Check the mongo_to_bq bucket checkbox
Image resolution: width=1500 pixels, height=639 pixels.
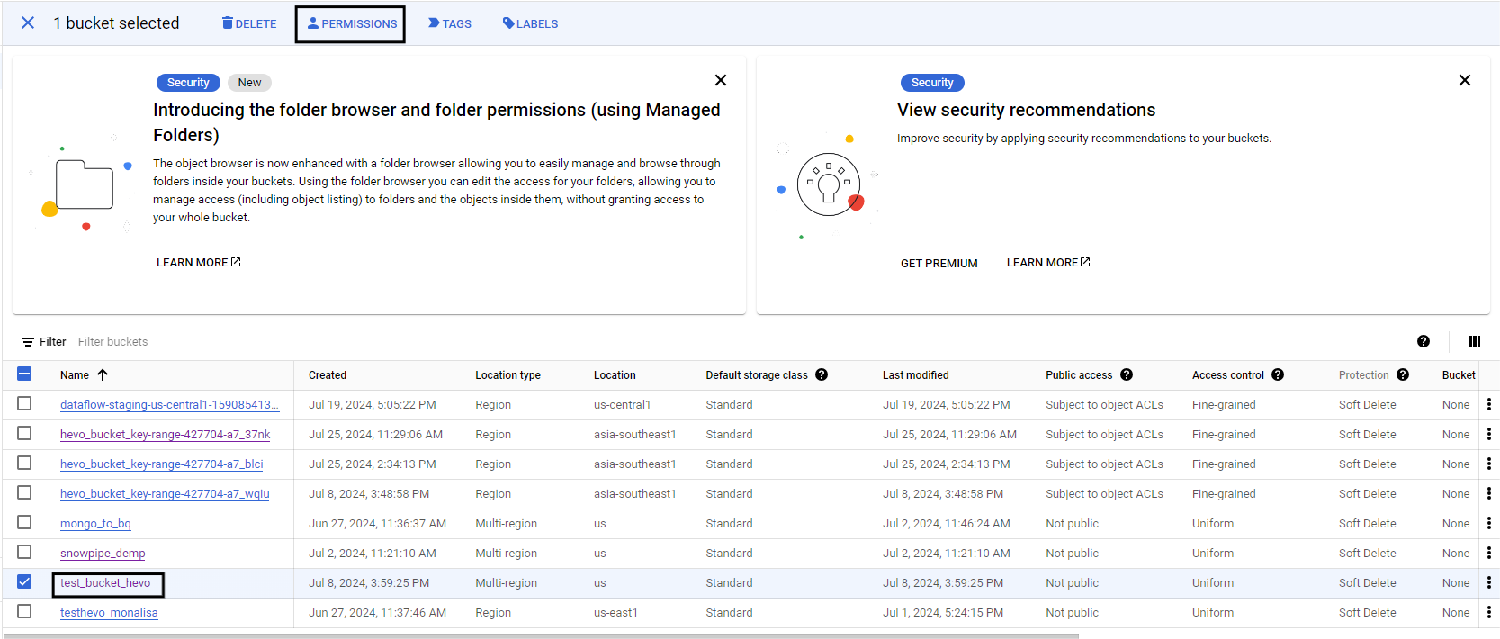click(24, 522)
